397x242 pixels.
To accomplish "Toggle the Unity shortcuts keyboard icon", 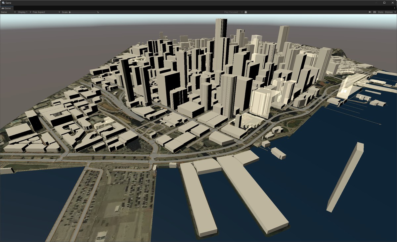I will point(375,12).
